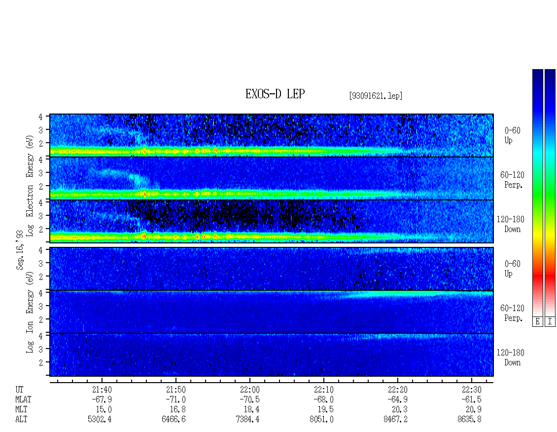The height and width of the screenshot is (432, 557).
Task: Click the 22:30 time tick label
Action: [x=471, y=390]
